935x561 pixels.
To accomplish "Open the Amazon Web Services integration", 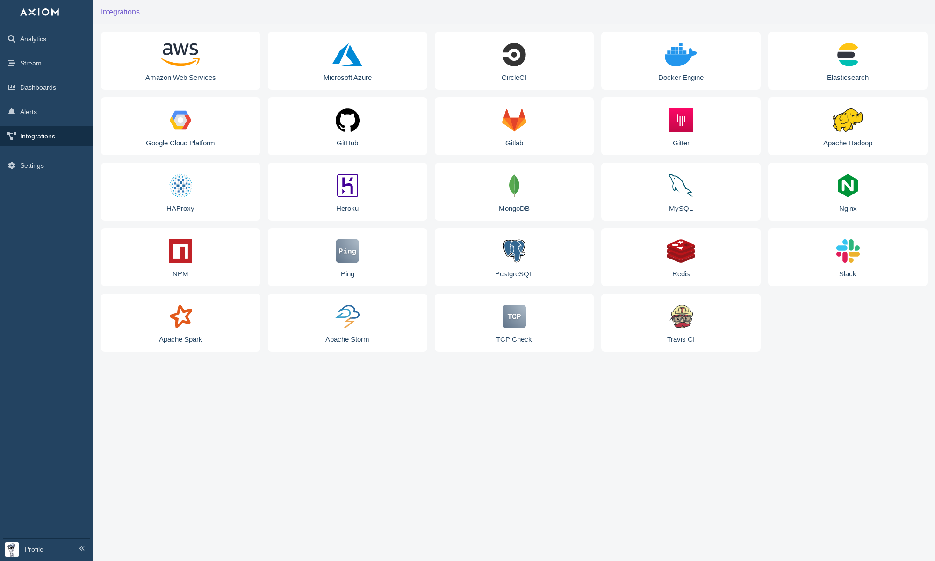I will [180, 61].
